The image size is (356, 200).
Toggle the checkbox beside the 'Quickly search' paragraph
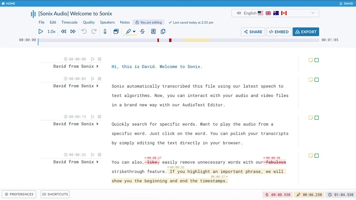click(x=317, y=118)
